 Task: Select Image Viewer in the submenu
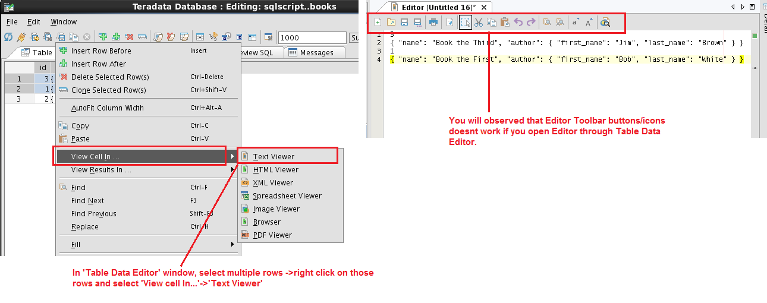tap(290, 209)
